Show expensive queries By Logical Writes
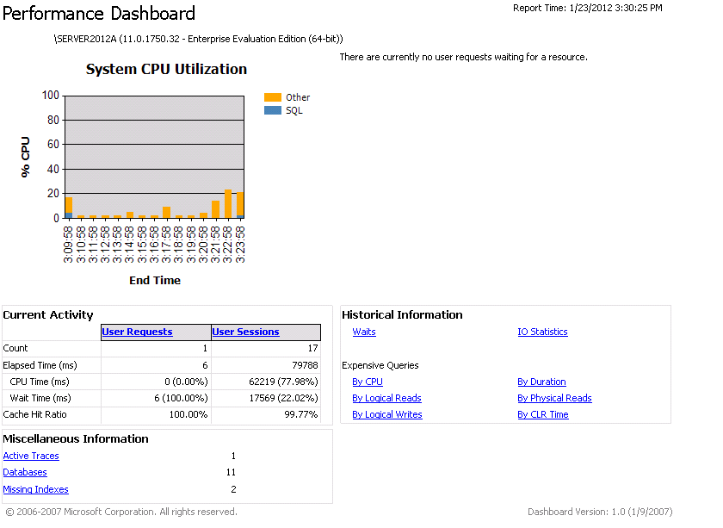This screenshot has width=723, height=528. (387, 414)
